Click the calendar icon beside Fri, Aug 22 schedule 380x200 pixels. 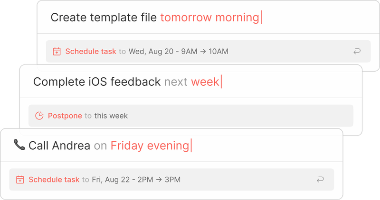tap(20, 180)
